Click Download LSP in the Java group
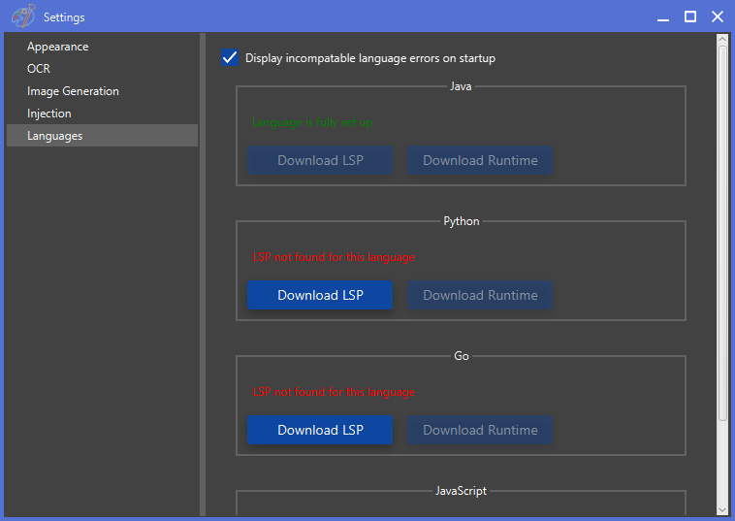Image resolution: width=735 pixels, height=521 pixels. [320, 160]
